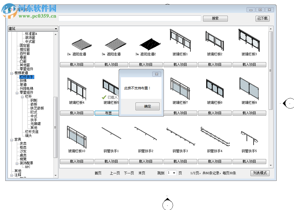294x210 pixels.
Task: Click 确定 to dismiss the warning
Action: 147,106
